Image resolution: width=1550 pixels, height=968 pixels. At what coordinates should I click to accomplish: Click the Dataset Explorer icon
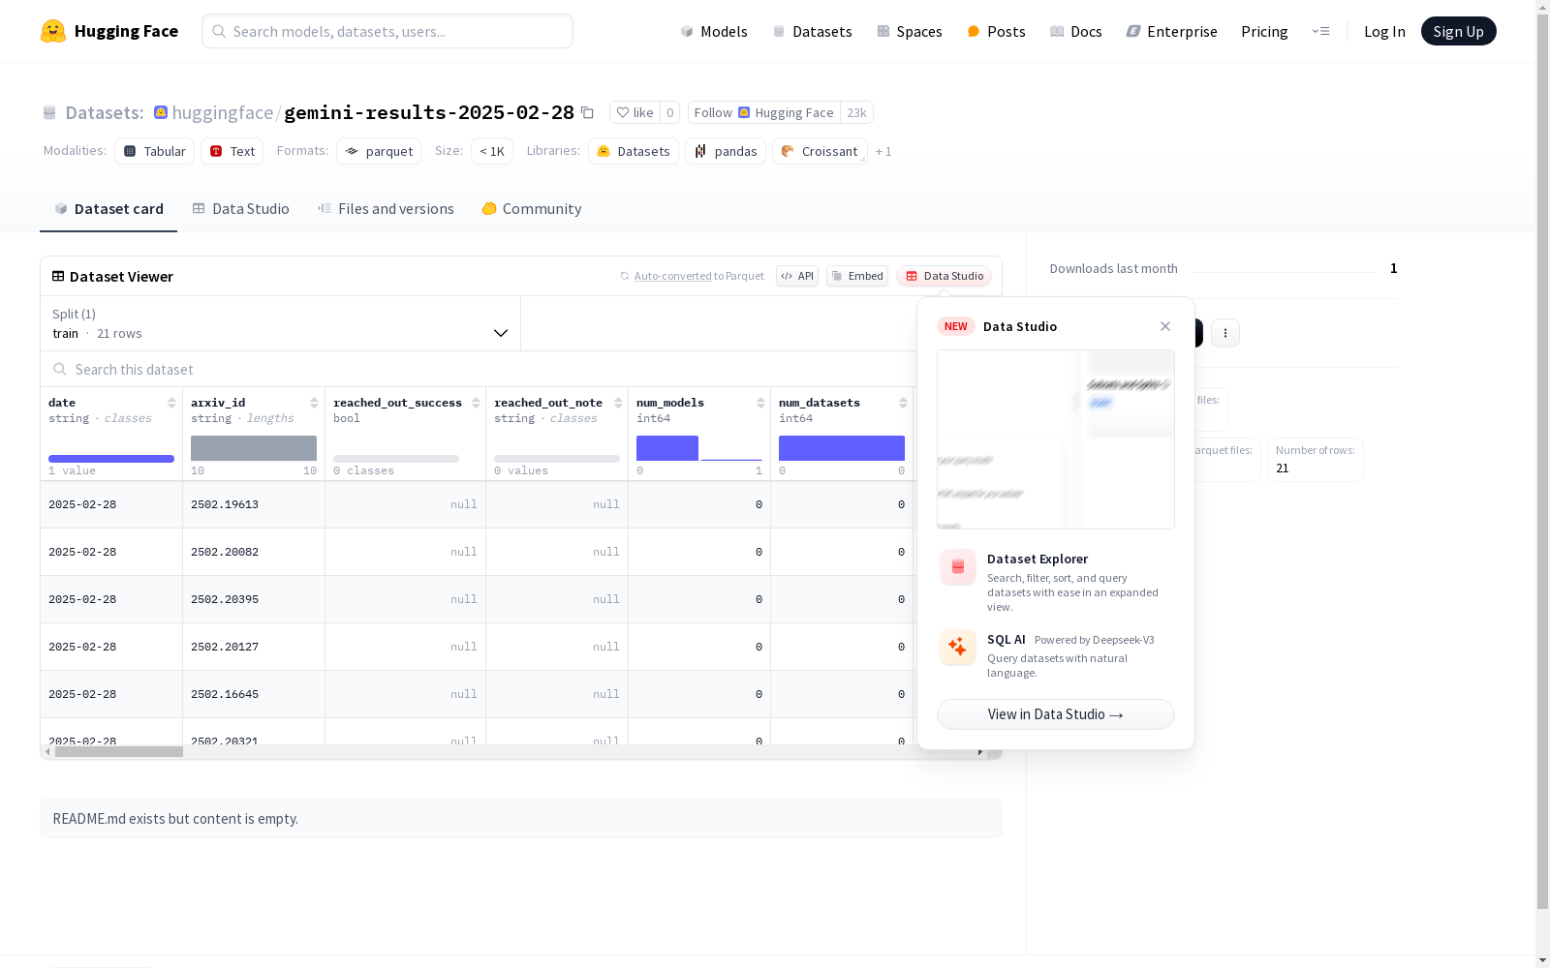coord(958,567)
